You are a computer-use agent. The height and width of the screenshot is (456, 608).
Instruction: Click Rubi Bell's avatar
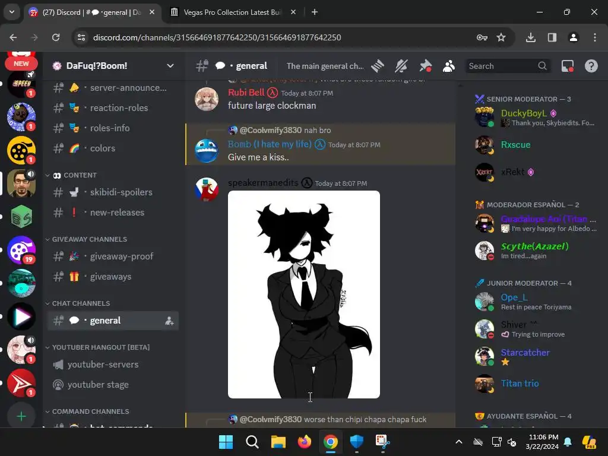(206, 99)
